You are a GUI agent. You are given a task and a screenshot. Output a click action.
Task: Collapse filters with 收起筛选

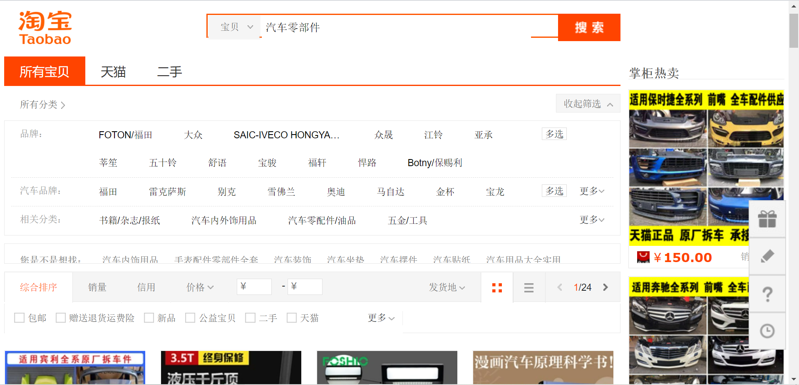(x=588, y=103)
